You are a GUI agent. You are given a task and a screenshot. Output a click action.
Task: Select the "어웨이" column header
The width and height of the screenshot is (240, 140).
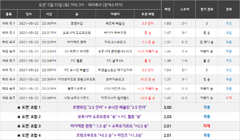115,14
